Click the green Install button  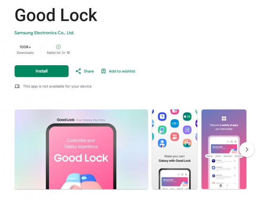(41, 71)
